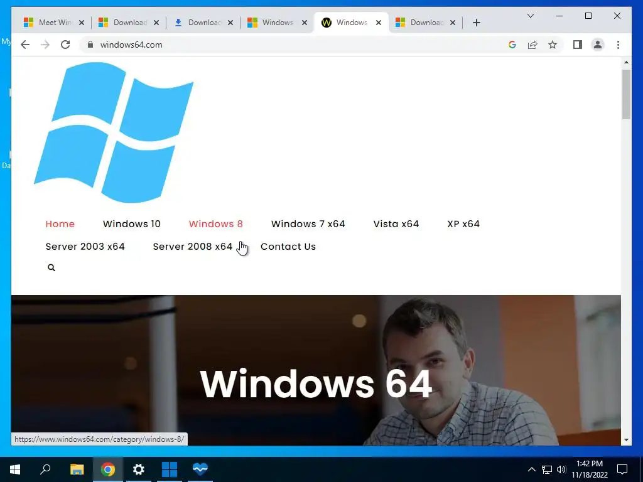Screen dimensions: 643x482
Task: Close the active windows64 tab
Action: tap(379, 23)
